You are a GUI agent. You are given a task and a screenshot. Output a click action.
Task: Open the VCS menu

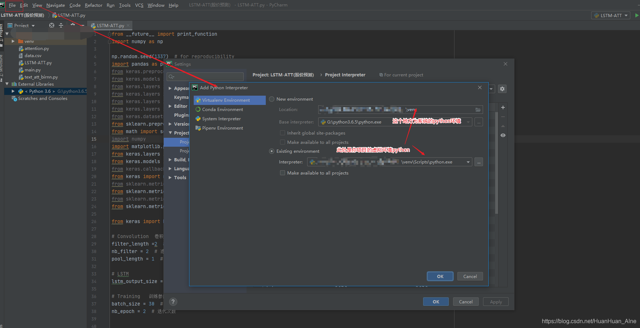(139, 5)
